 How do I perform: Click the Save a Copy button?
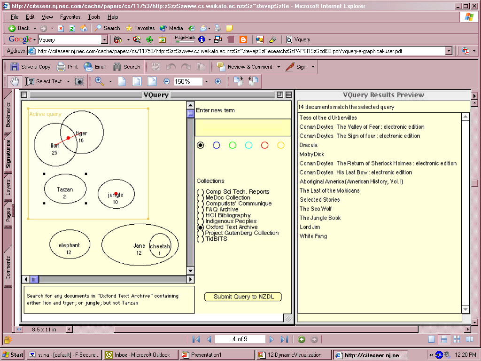tap(31, 67)
